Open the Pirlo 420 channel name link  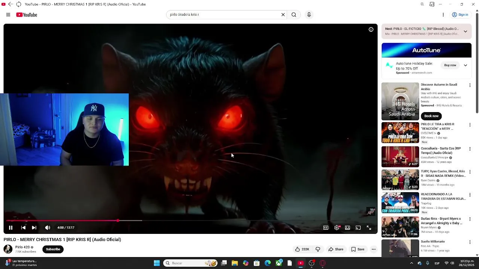click(22, 247)
